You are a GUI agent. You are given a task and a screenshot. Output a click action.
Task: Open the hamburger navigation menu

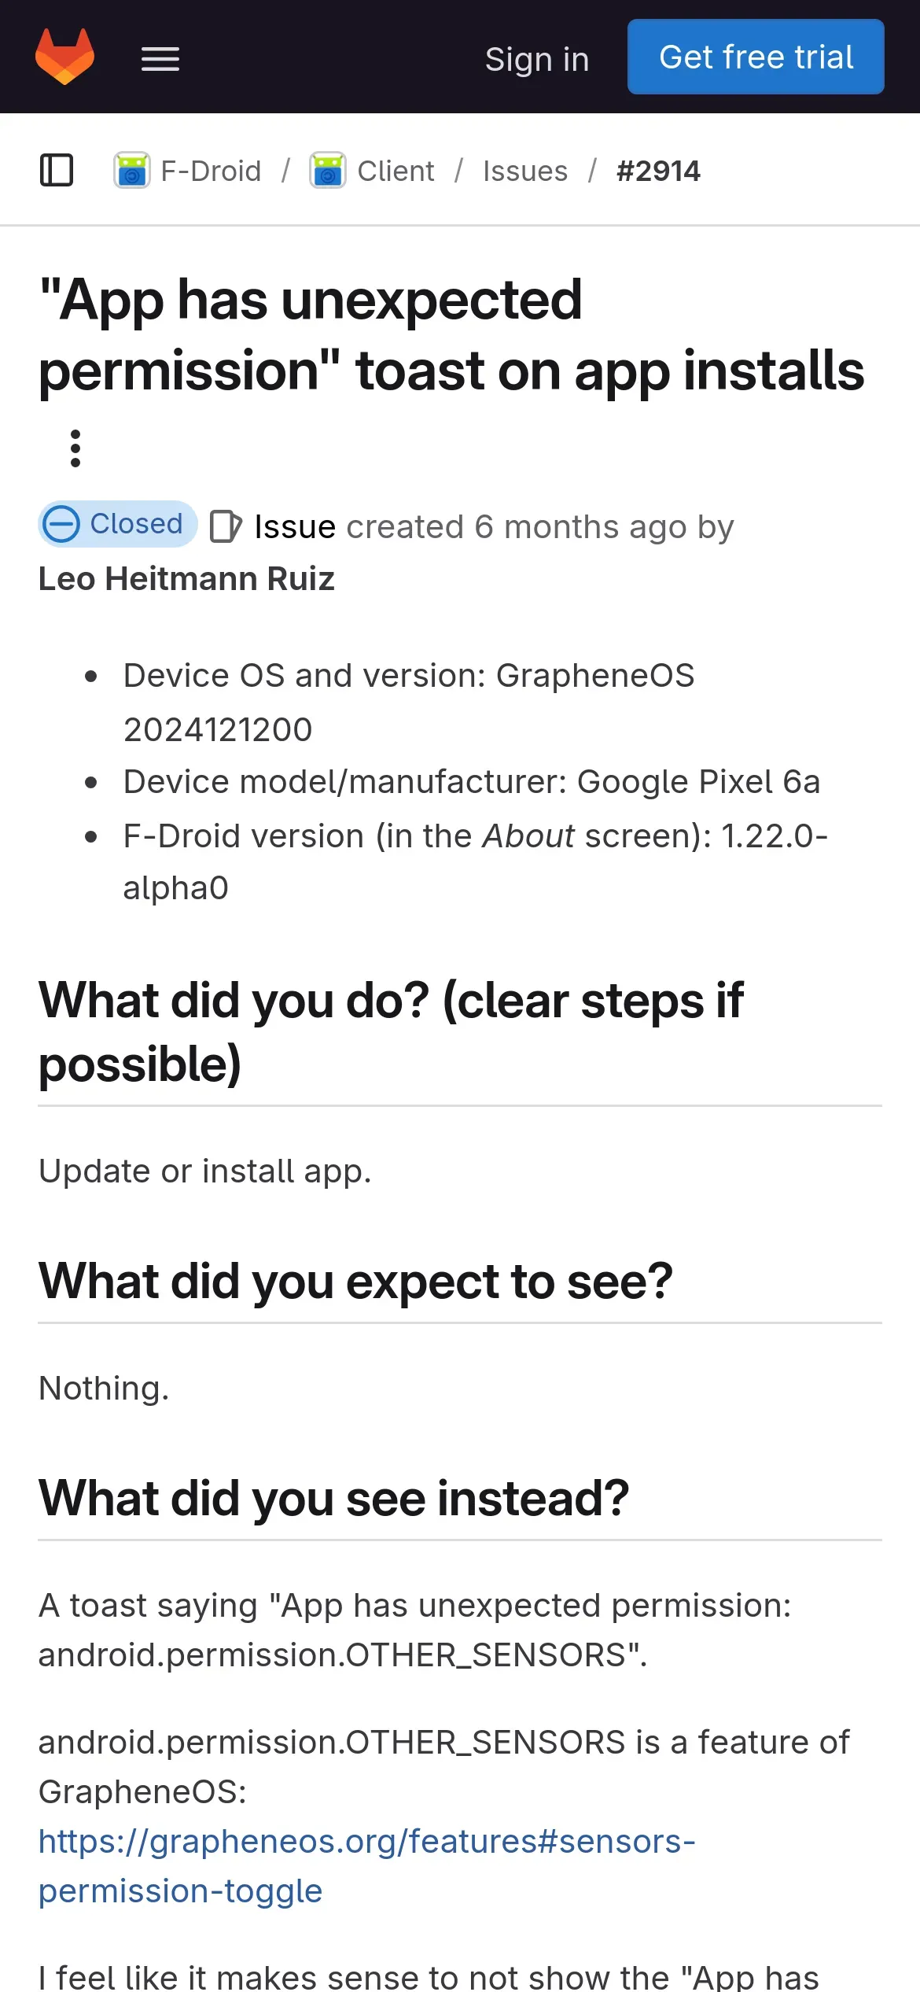[x=160, y=58]
